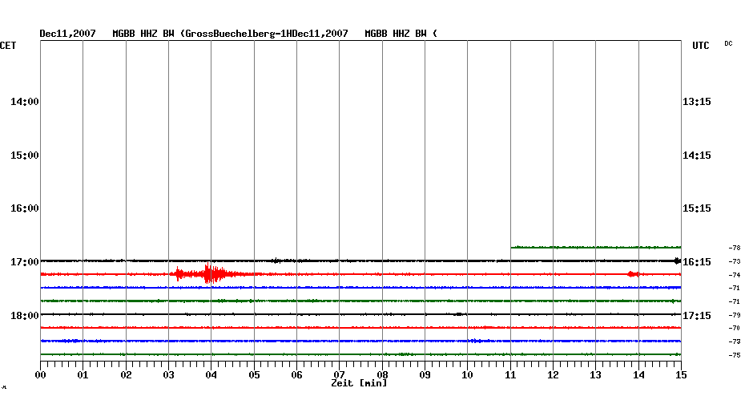Screen dimensions: 745x396
Task: Click the large red seismic event waveform
Action: [209, 274]
